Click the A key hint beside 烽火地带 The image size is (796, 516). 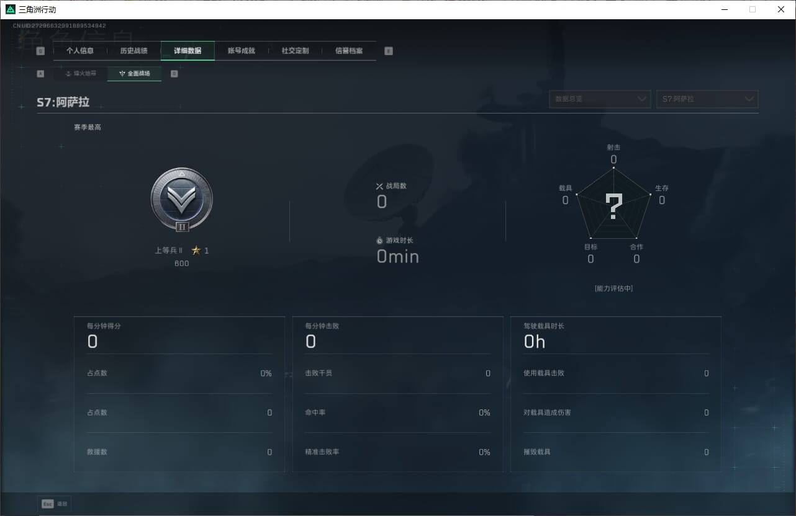click(x=41, y=74)
